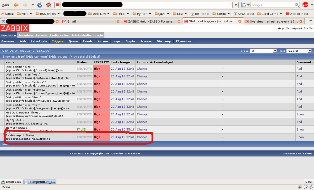Click the Google search input field
The width and height of the screenshot is (314, 190).
tap(273, 5)
